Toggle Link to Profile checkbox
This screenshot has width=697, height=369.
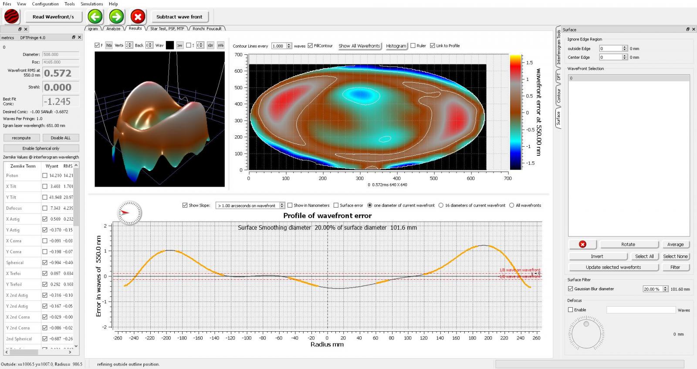(x=433, y=46)
